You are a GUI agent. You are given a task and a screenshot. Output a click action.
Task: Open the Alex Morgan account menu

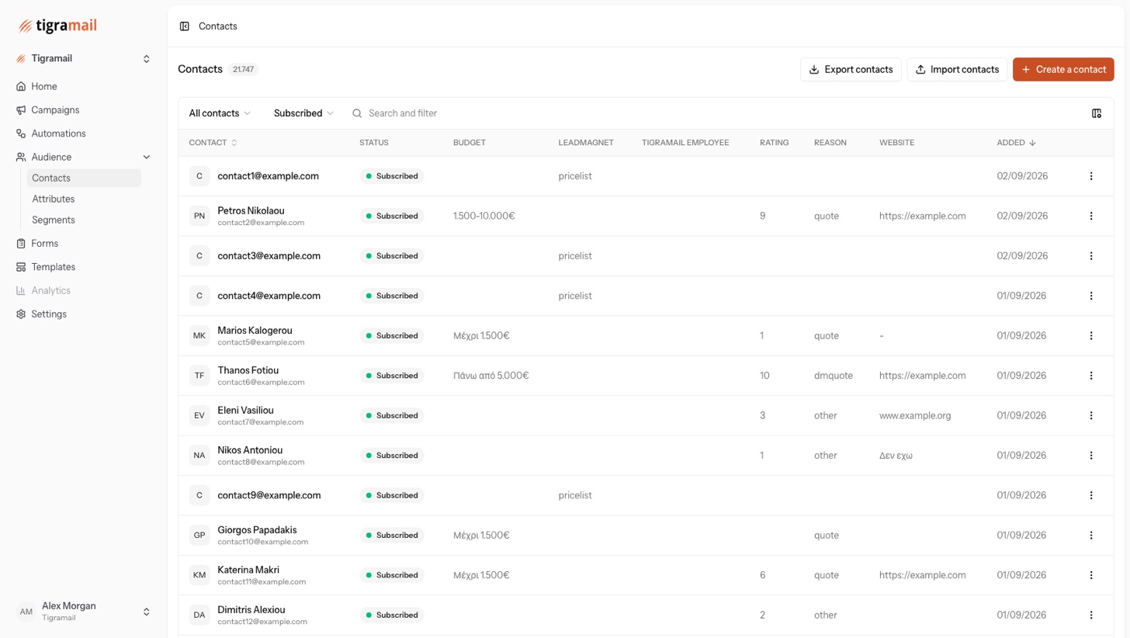tap(83, 612)
